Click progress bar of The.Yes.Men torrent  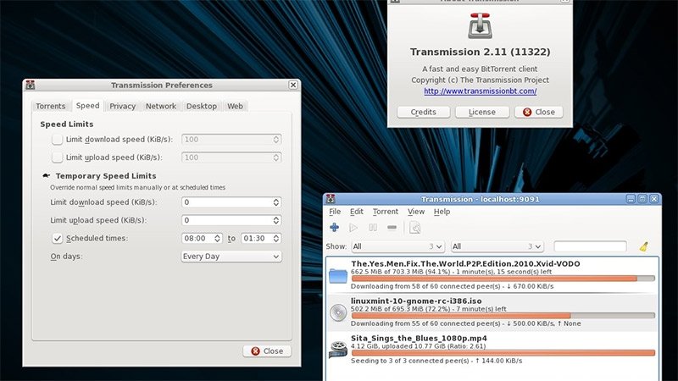coord(503,279)
